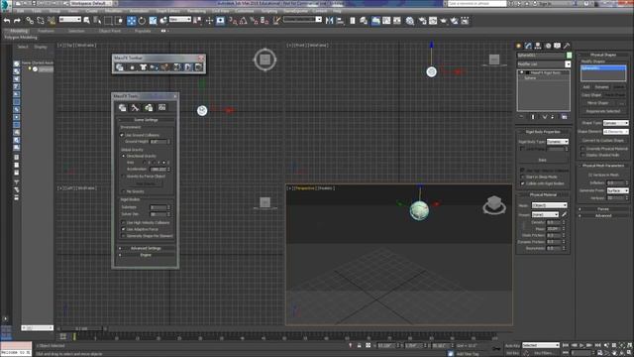Activate the Unlink Selection tool
Screen dimensions: 634x357
pyautogui.click(x=41, y=20)
